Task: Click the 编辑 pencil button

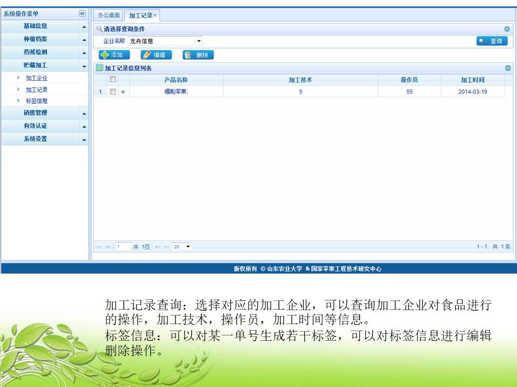Action: 156,55
